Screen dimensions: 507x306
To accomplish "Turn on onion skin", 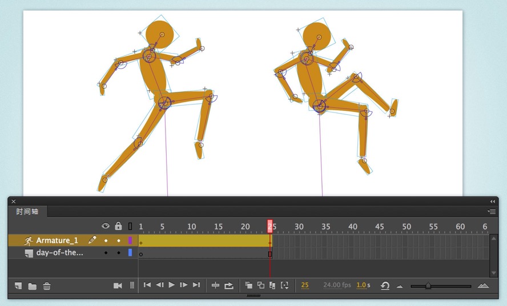I will tap(248, 285).
